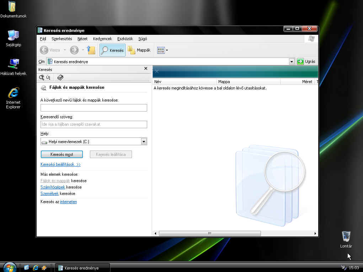
Task: Open the Szerkesztés menu
Action: coord(62,39)
